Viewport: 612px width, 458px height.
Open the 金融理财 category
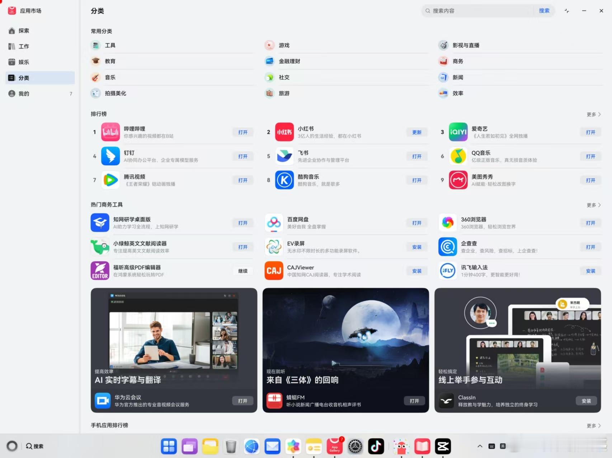[346, 61]
